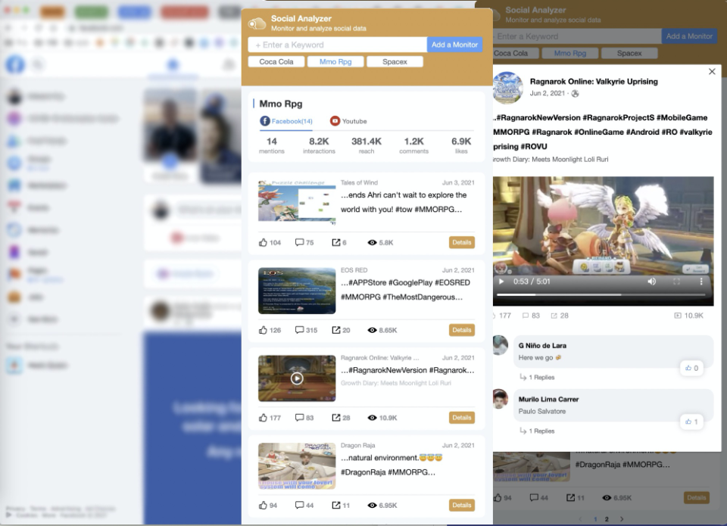The height and width of the screenshot is (526, 727).
Task: Click the comment count icon under the popup video
Action: [x=526, y=316]
